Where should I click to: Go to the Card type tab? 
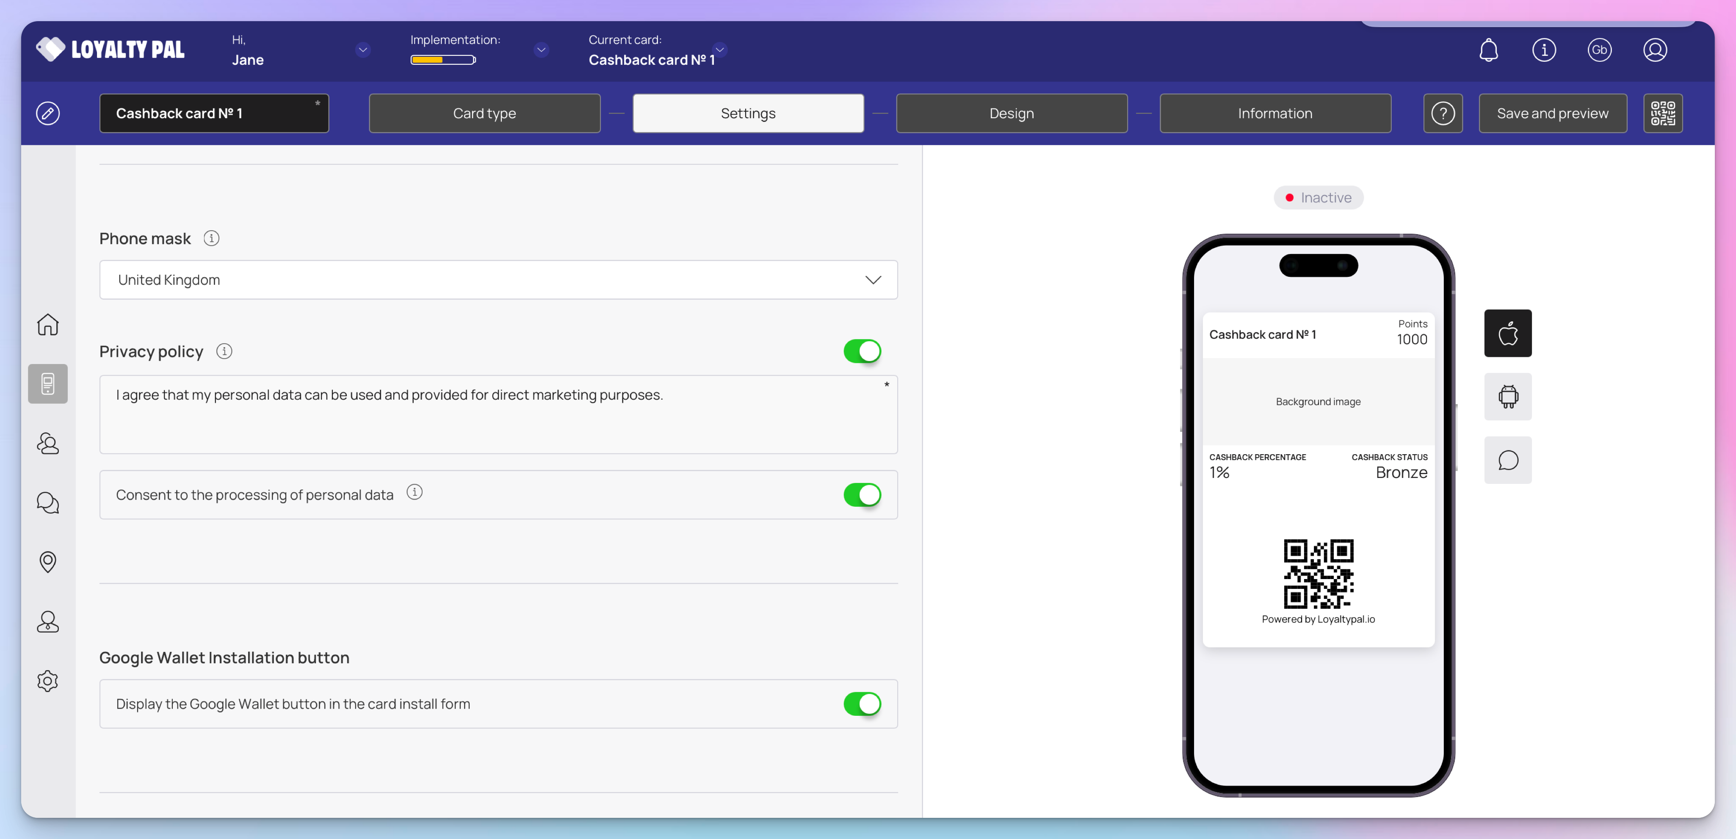coord(484,113)
